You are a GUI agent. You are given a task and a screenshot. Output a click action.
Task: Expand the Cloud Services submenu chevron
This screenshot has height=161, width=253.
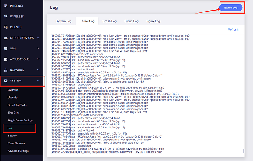[38, 38]
